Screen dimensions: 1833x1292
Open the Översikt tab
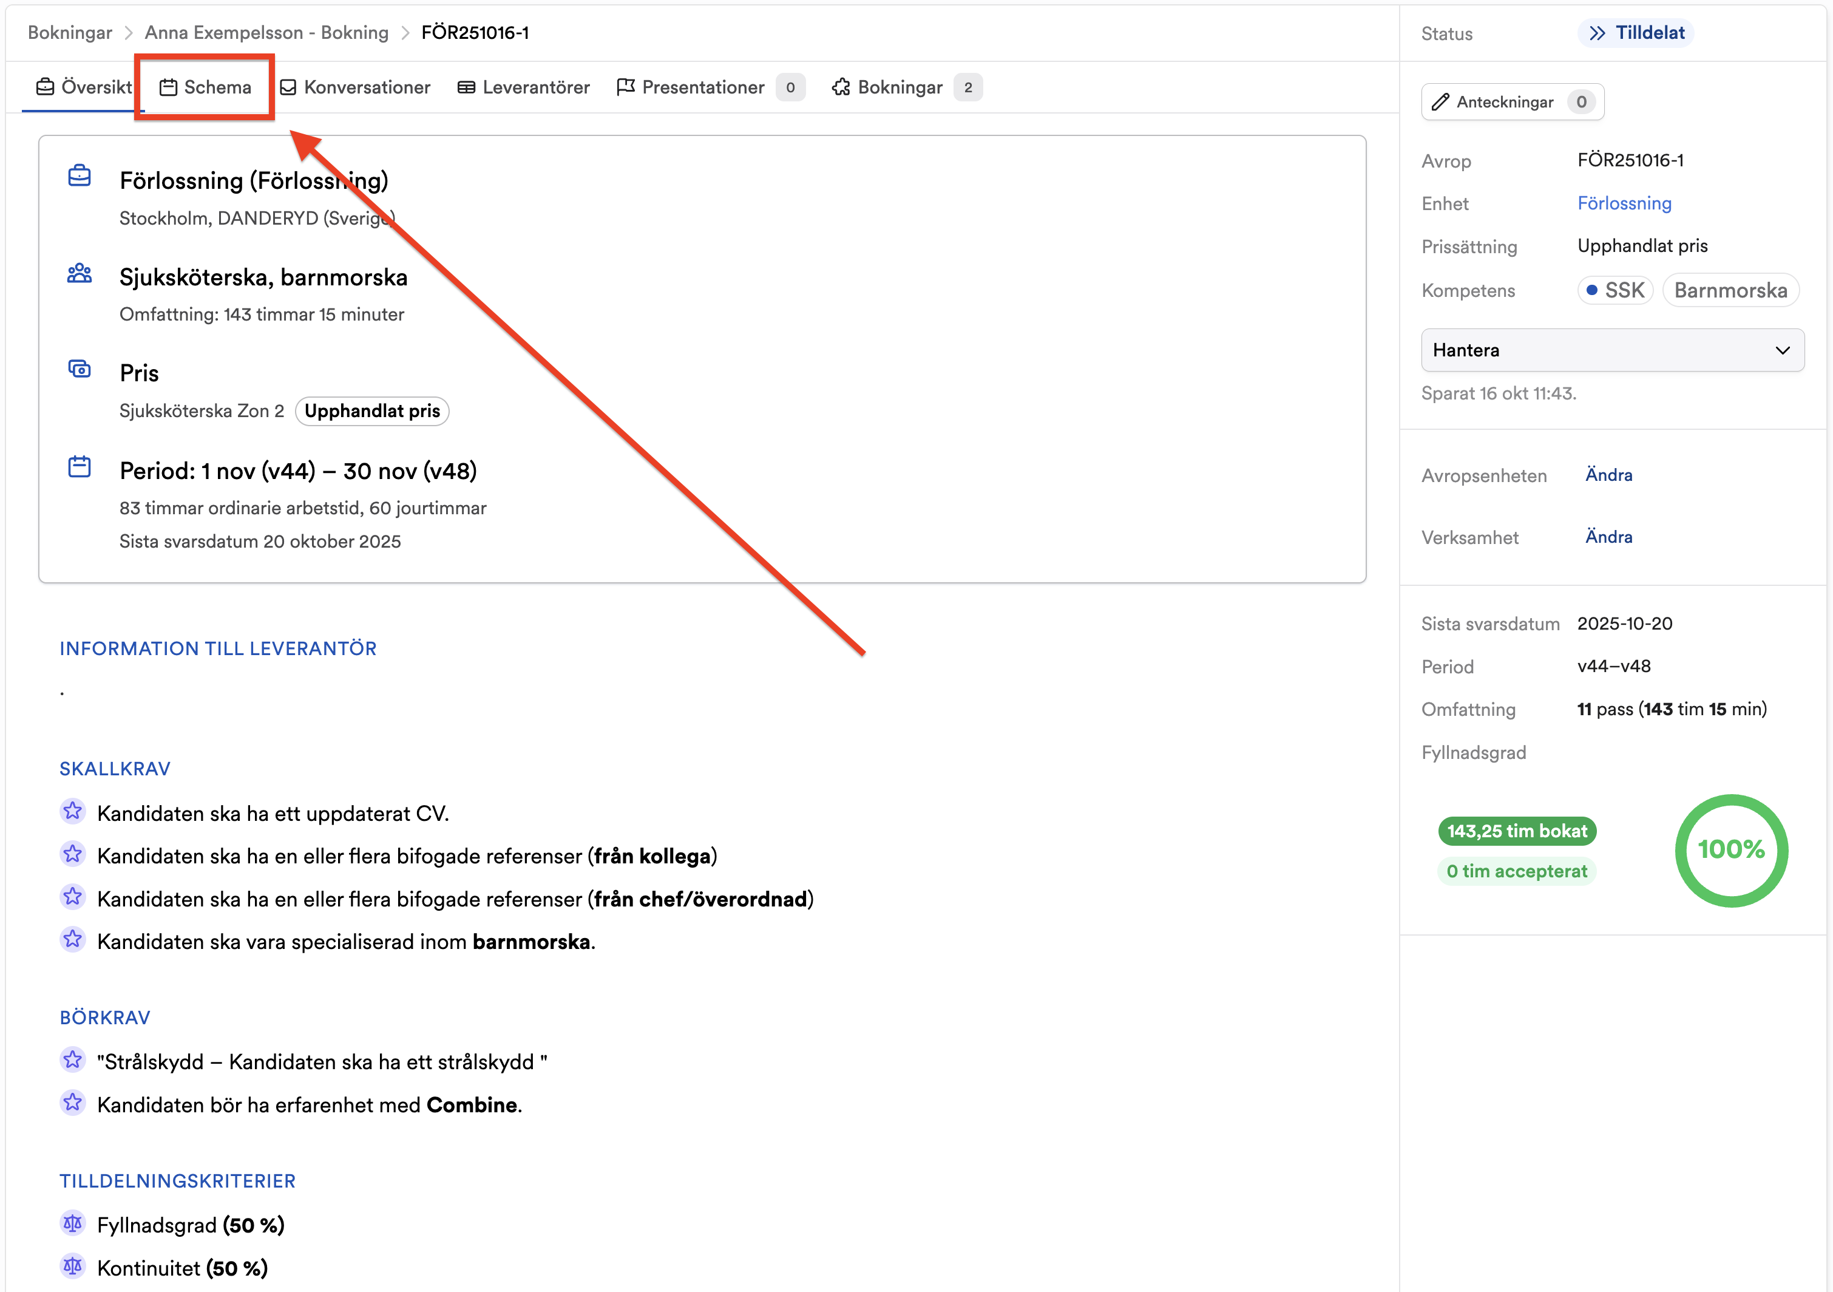point(84,86)
